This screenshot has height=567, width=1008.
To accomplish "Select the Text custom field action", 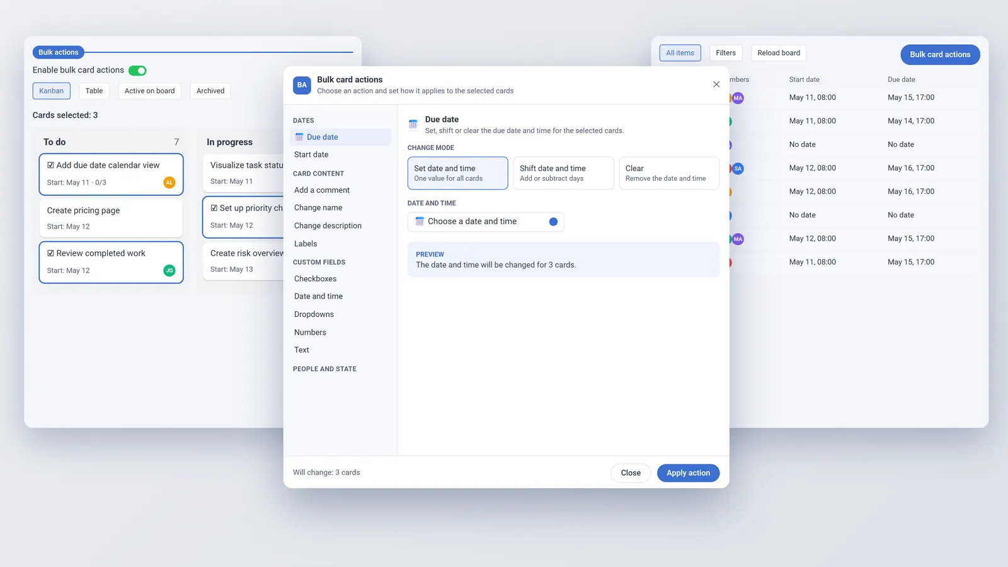I will (x=340, y=350).
